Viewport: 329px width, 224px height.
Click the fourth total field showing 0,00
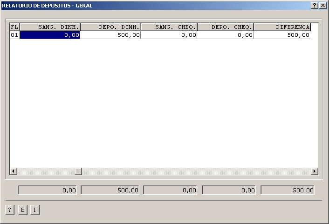pos(229,190)
